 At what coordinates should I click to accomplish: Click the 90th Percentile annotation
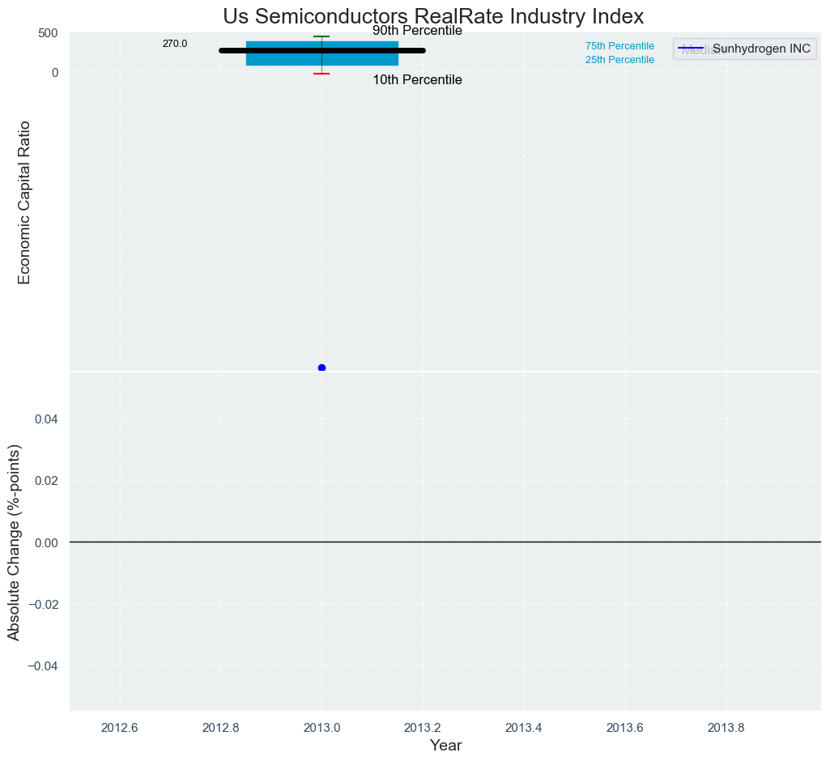pos(417,31)
